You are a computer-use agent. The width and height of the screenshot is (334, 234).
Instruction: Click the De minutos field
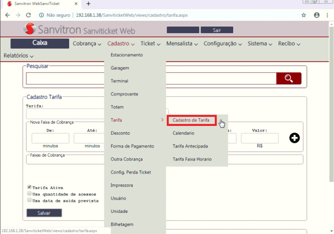pyautogui.click(x=50, y=138)
